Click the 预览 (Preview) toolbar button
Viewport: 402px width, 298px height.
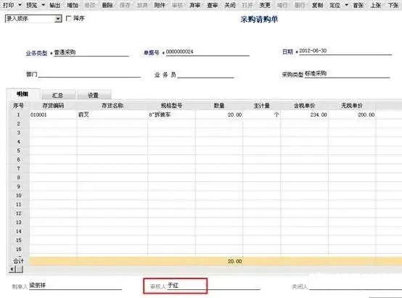(31, 5)
